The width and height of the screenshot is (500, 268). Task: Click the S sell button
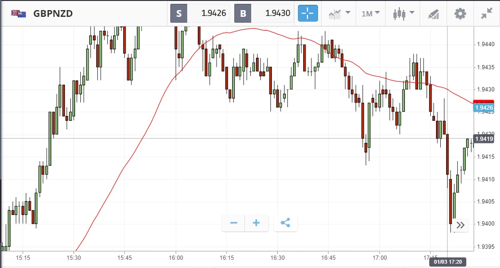[179, 13]
